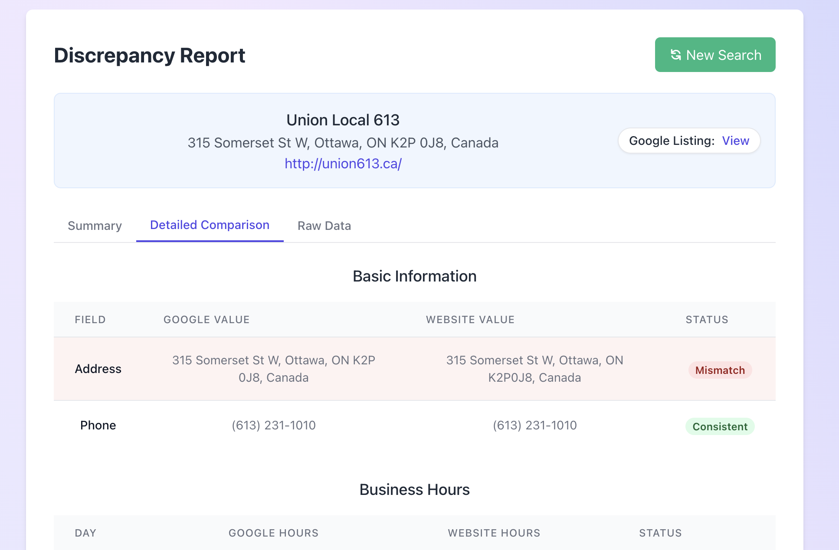Image resolution: width=839 pixels, height=550 pixels.
Task: Click the Basic Information section heading
Action: [414, 276]
